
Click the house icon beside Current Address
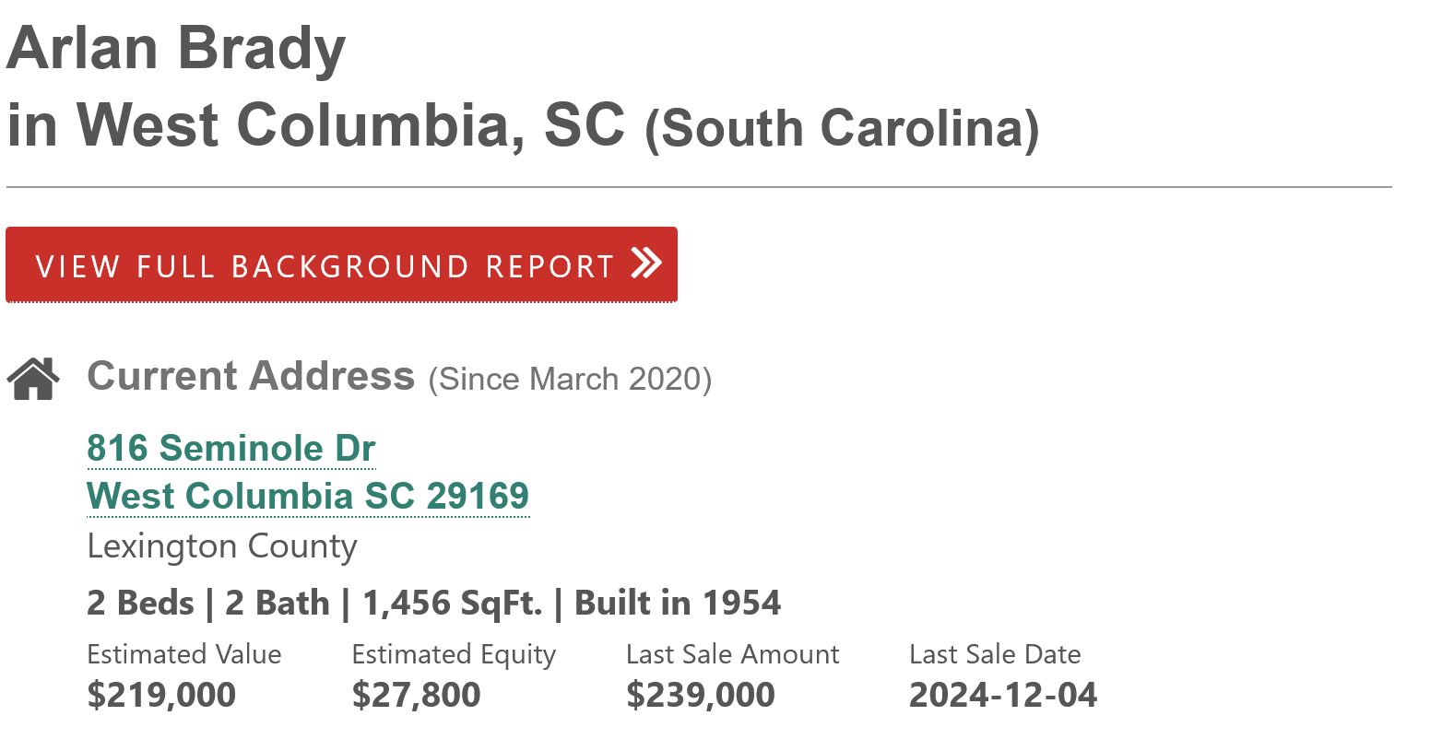coord(33,378)
